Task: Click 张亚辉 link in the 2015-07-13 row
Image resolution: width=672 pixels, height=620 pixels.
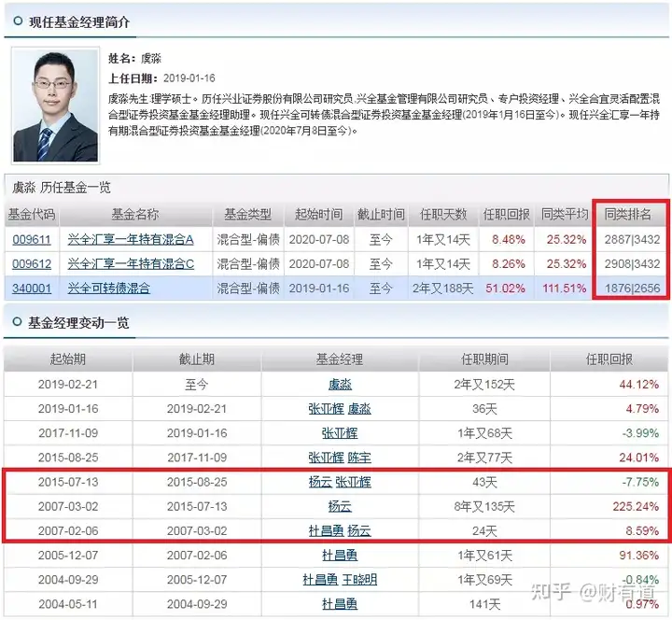Action: [353, 482]
